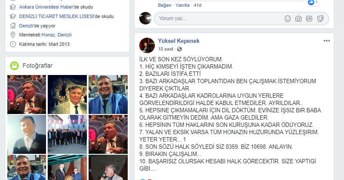Open the emoji picker in comment box
The height and width of the screenshot is (180, 344).
tap(287, 18)
